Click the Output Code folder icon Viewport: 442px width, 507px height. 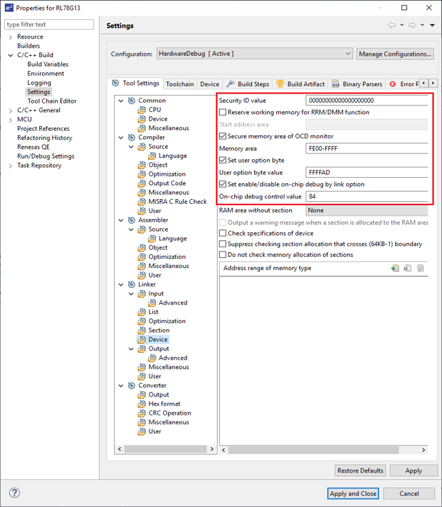(x=142, y=183)
